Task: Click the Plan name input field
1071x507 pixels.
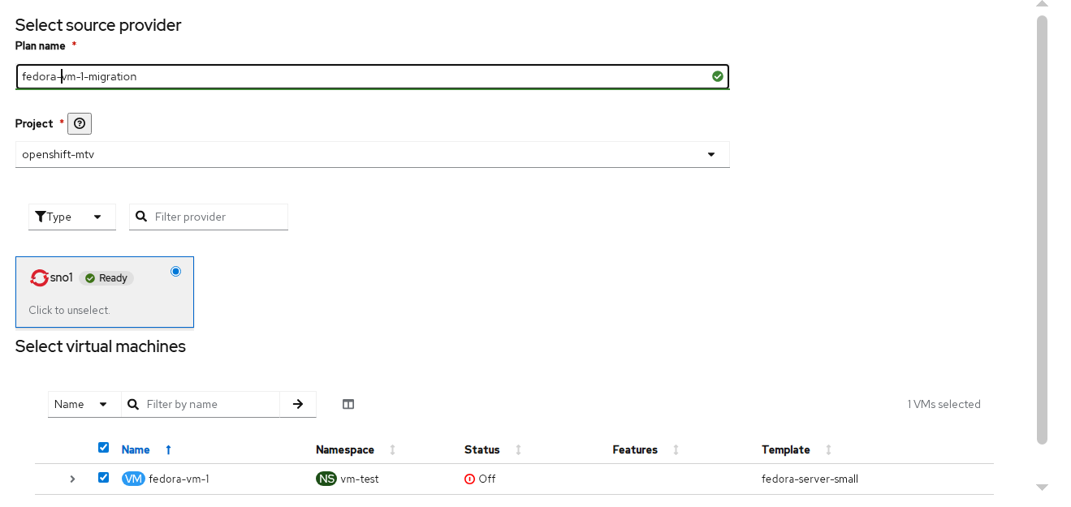Action: pos(364,76)
